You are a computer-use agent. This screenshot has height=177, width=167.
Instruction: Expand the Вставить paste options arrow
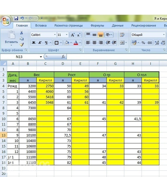click(x=11, y=45)
